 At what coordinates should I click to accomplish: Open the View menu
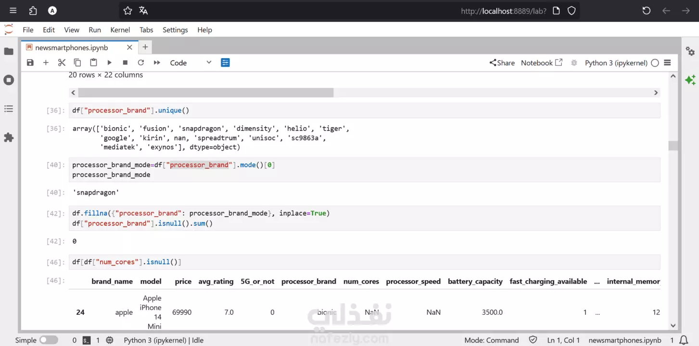pos(72,30)
